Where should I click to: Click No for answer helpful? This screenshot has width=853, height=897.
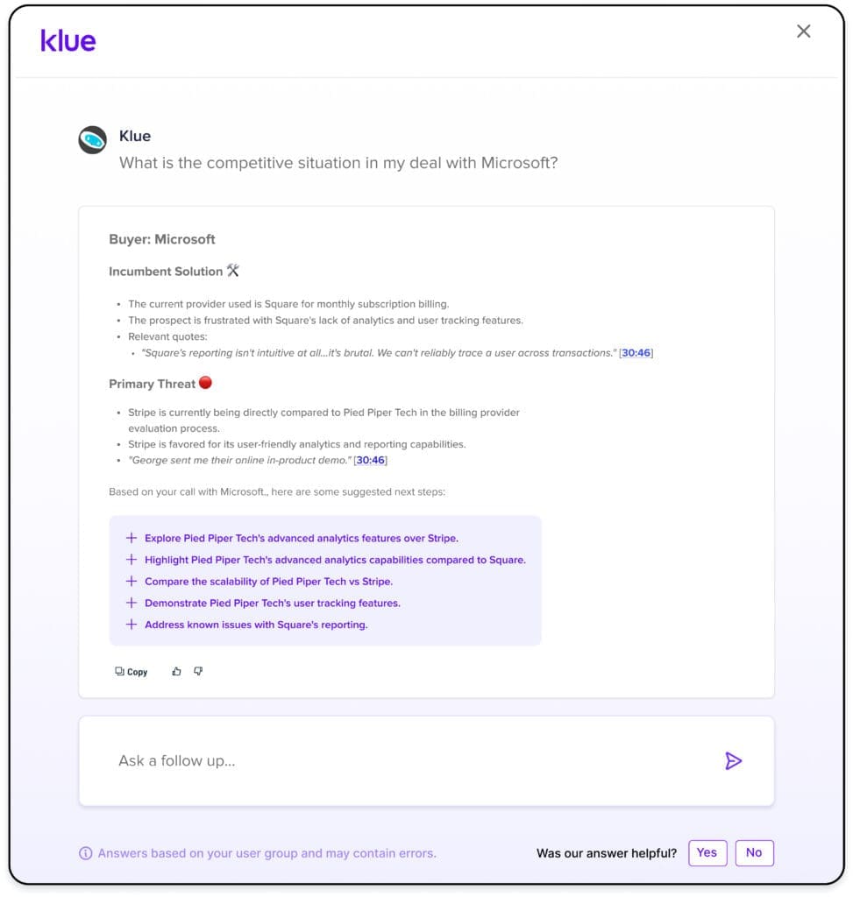754,852
